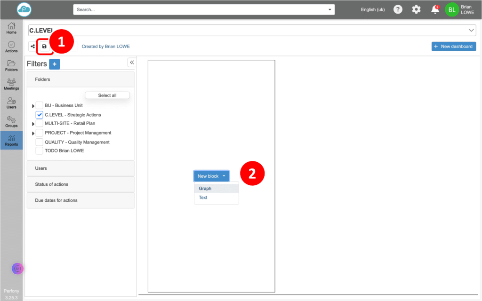Click the help question mark icon
Viewport: 482px width, 301px height.
(398, 9)
